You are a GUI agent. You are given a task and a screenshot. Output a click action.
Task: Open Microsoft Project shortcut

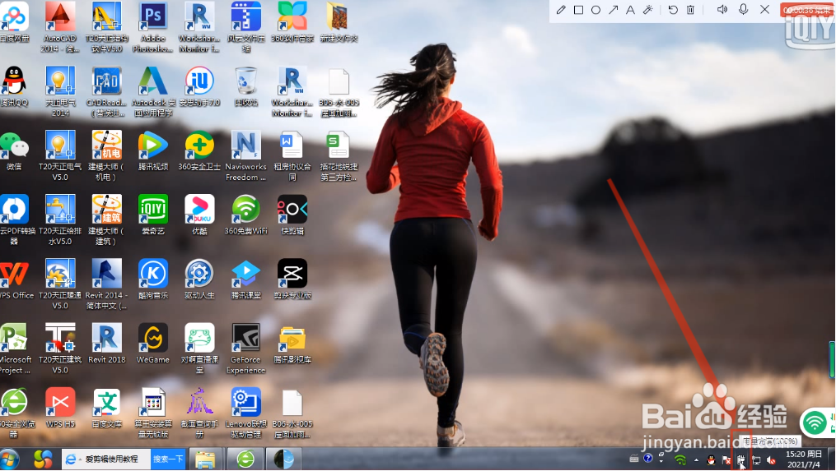point(14,349)
